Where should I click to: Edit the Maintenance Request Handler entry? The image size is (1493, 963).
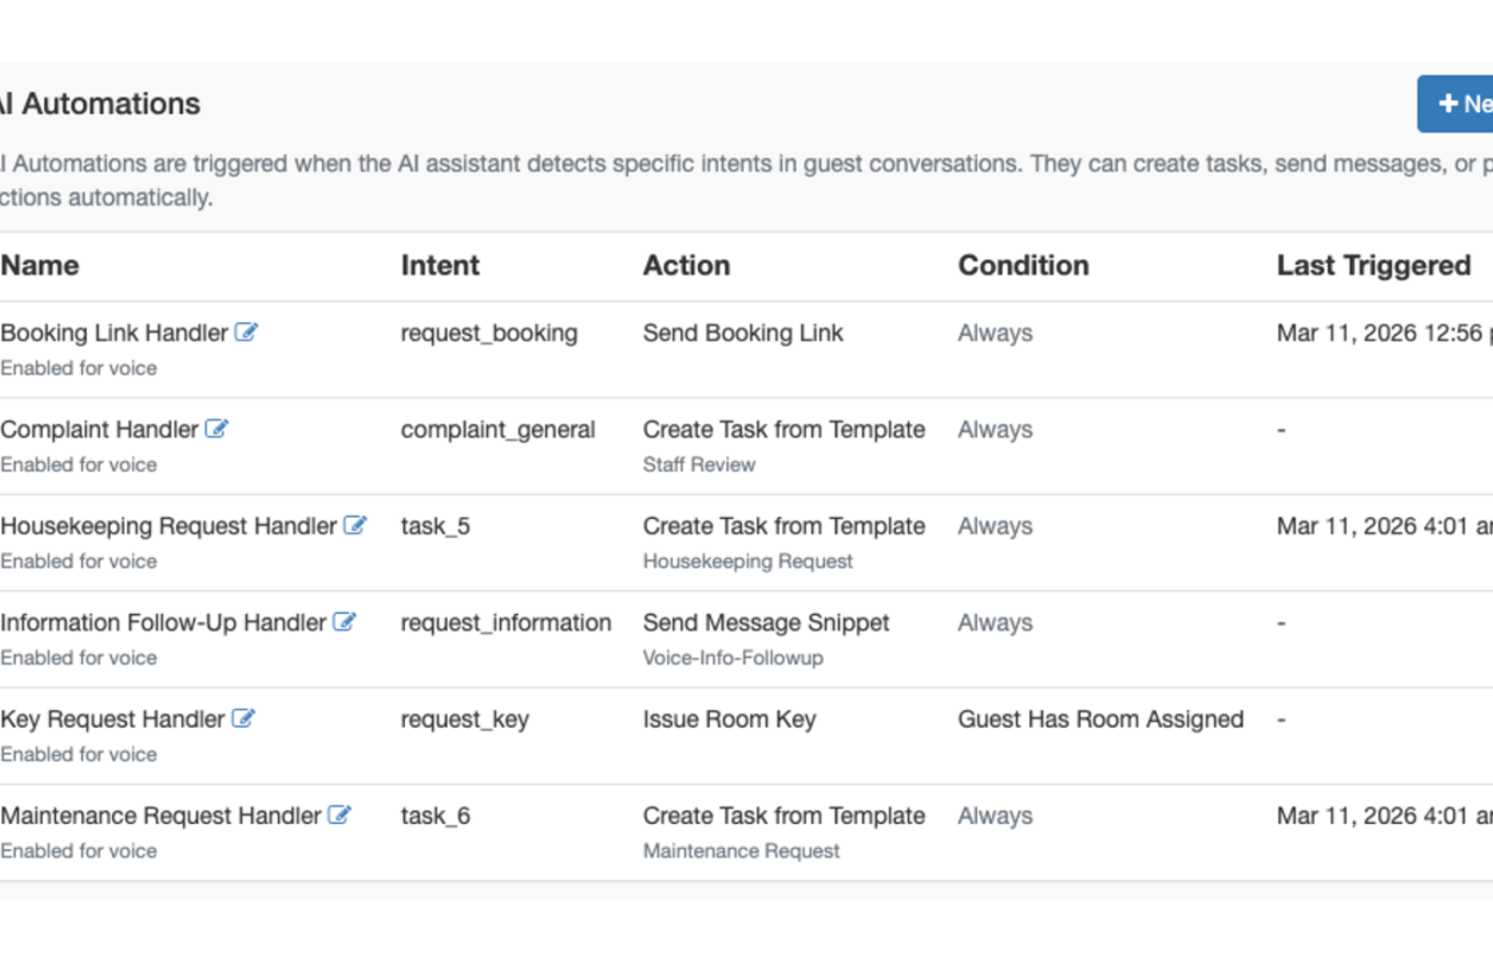tap(340, 815)
